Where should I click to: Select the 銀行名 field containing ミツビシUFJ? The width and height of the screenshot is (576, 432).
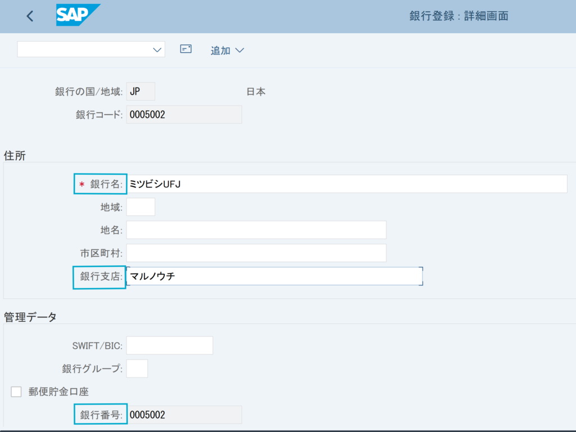[x=346, y=184]
